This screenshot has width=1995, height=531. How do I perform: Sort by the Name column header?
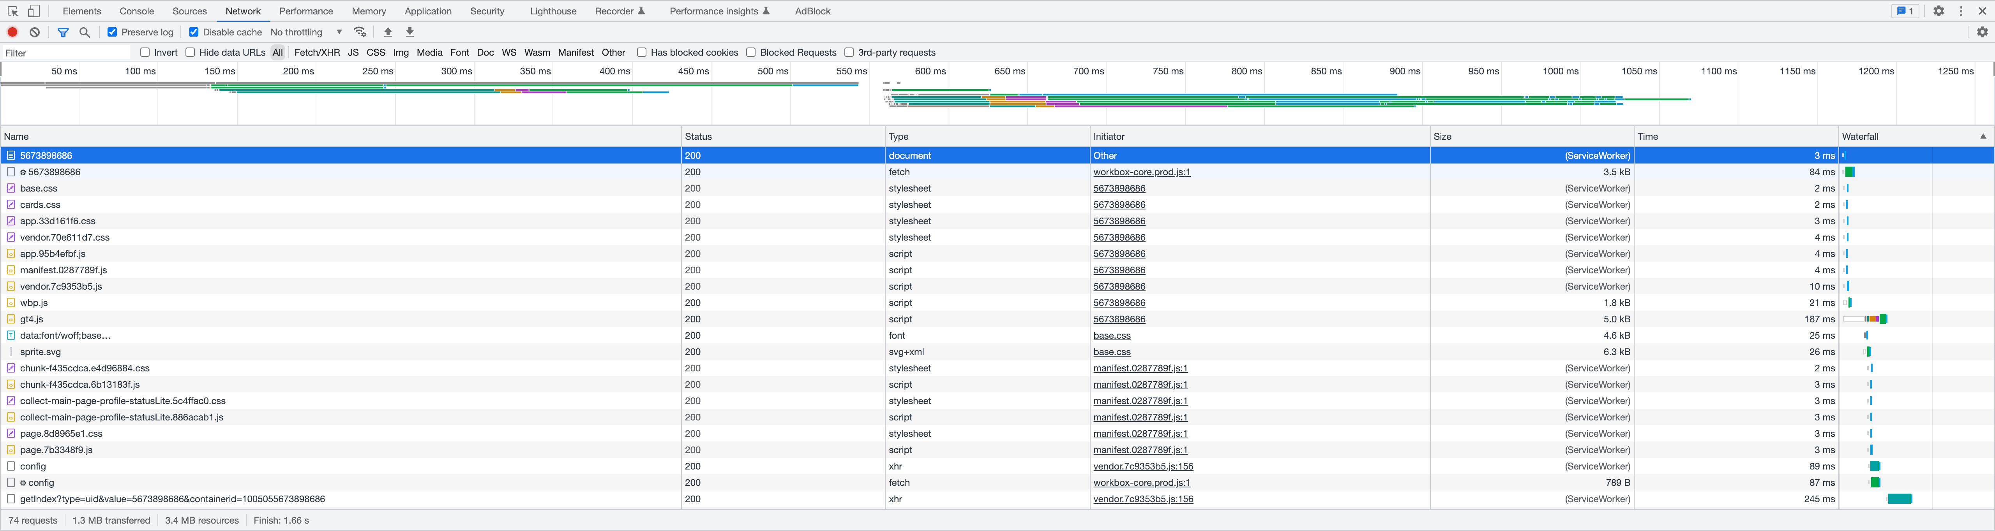(x=341, y=136)
